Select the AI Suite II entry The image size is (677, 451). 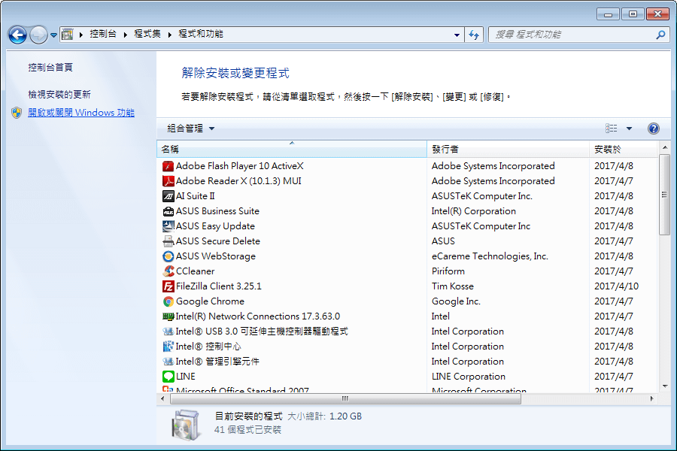pos(195,196)
